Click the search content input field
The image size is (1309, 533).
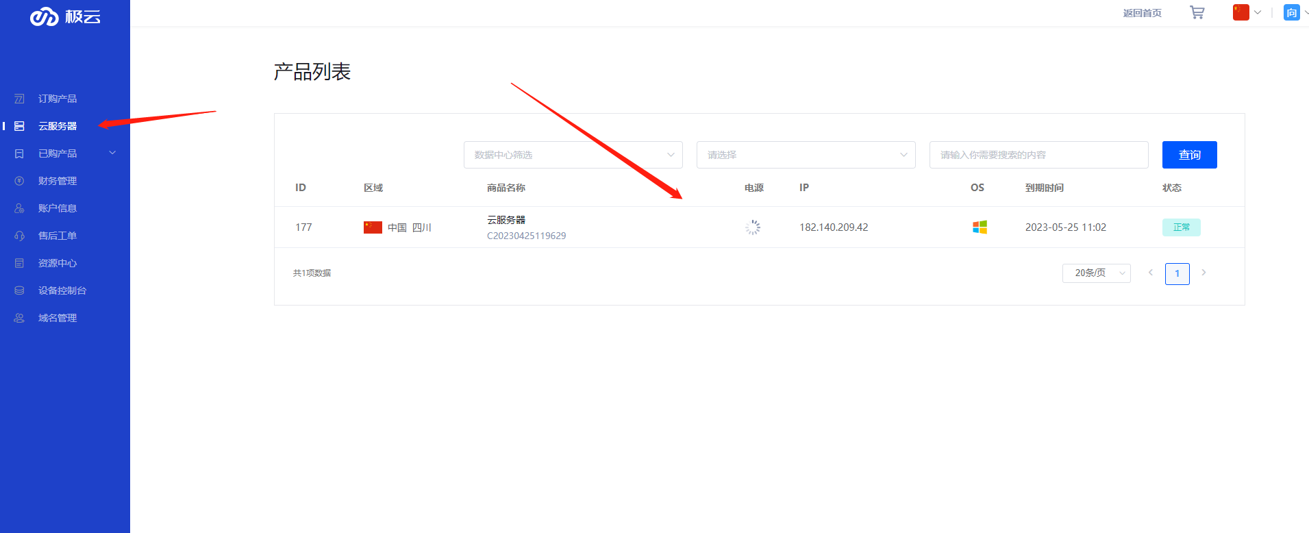pyautogui.click(x=1038, y=155)
